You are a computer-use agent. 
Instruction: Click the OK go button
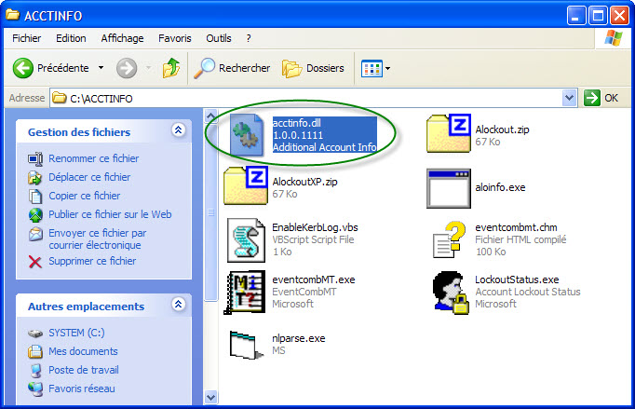tap(601, 98)
